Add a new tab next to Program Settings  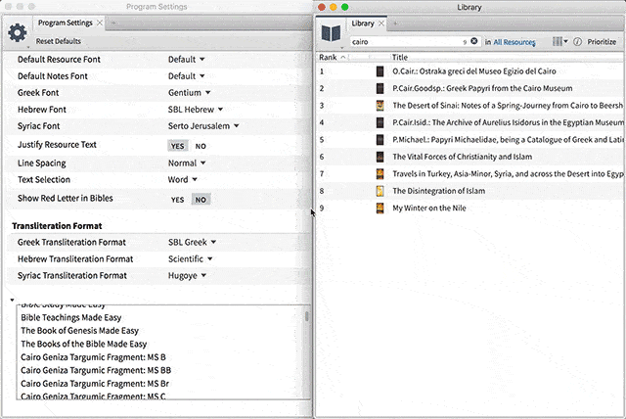point(113,23)
